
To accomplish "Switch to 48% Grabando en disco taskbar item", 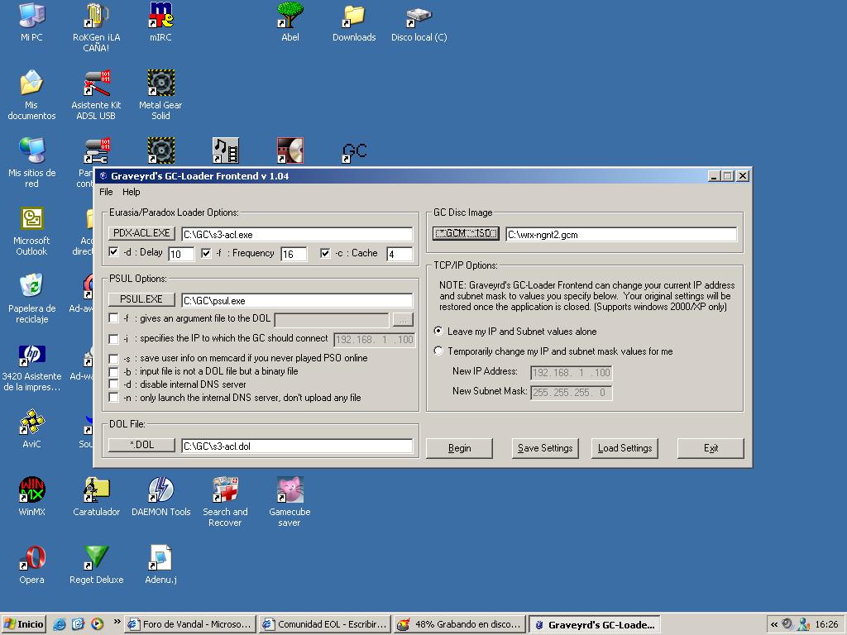I will (459, 624).
